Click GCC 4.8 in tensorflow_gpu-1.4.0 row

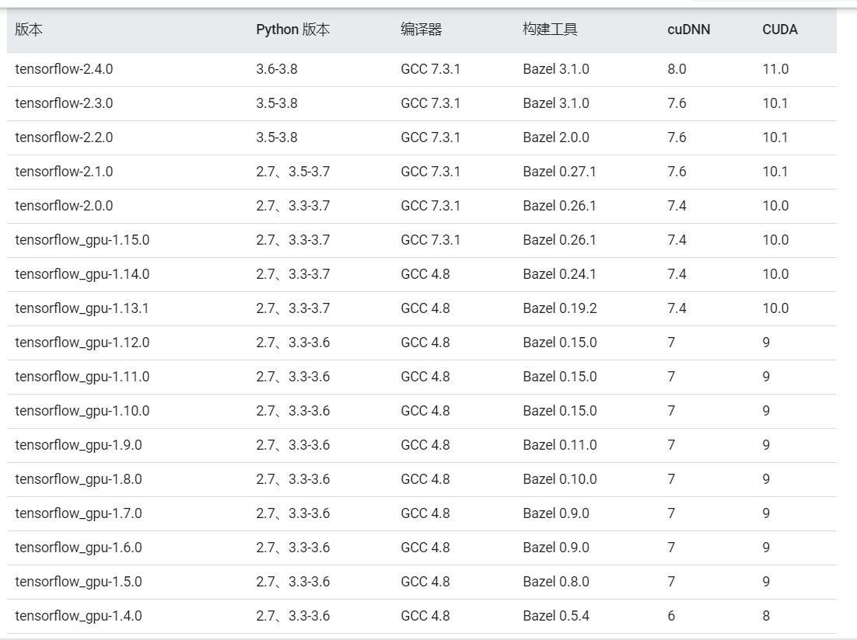point(425,616)
